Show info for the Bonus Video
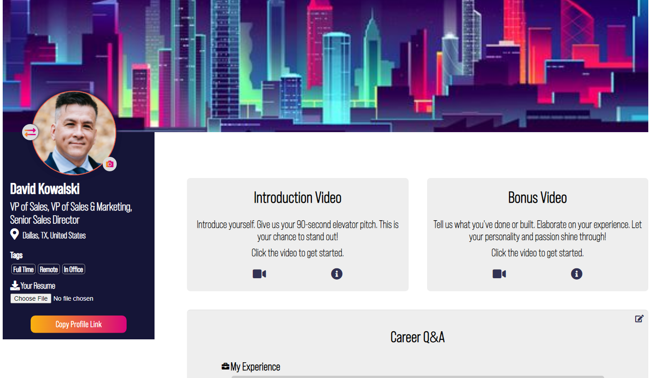 (x=576, y=274)
